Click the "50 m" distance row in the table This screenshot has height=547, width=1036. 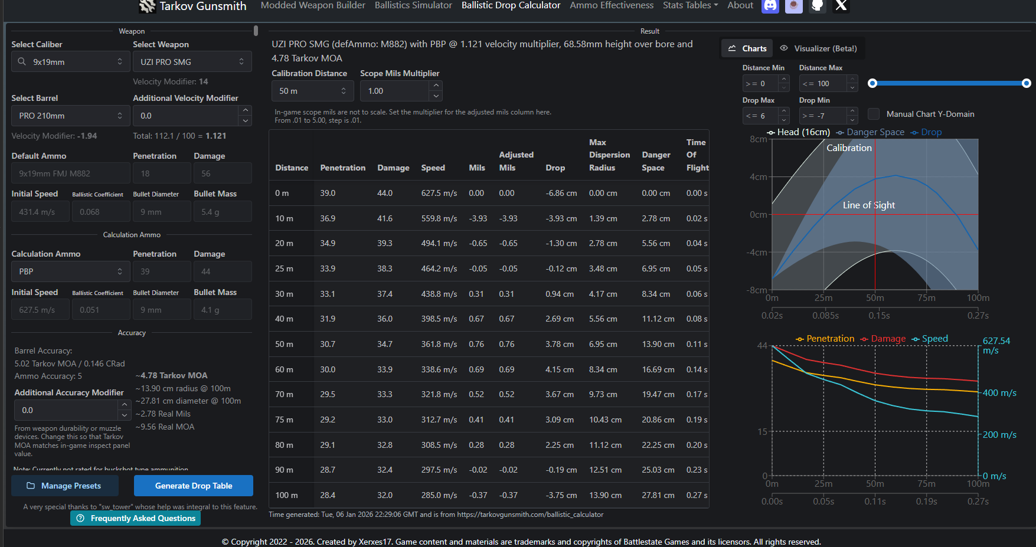click(x=489, y=344)
